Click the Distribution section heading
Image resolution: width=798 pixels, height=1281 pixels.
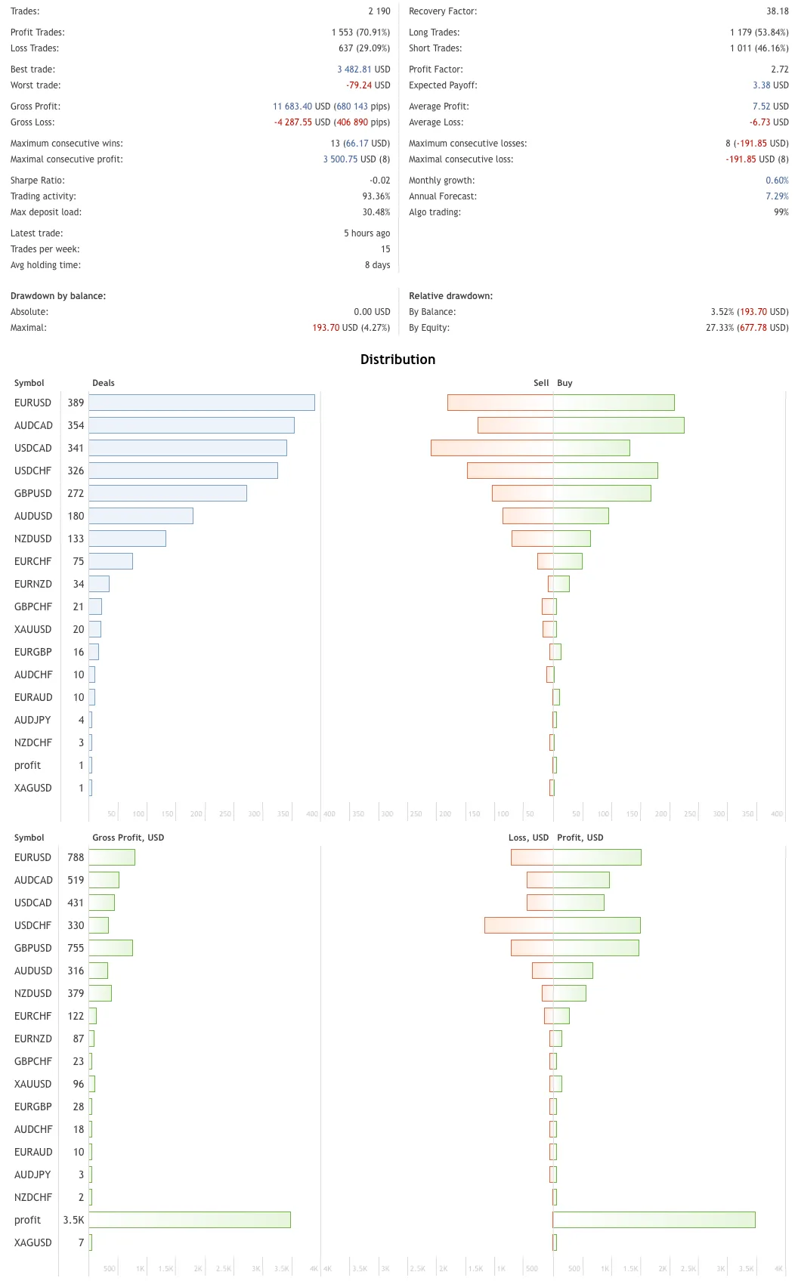tap(397, 360)
